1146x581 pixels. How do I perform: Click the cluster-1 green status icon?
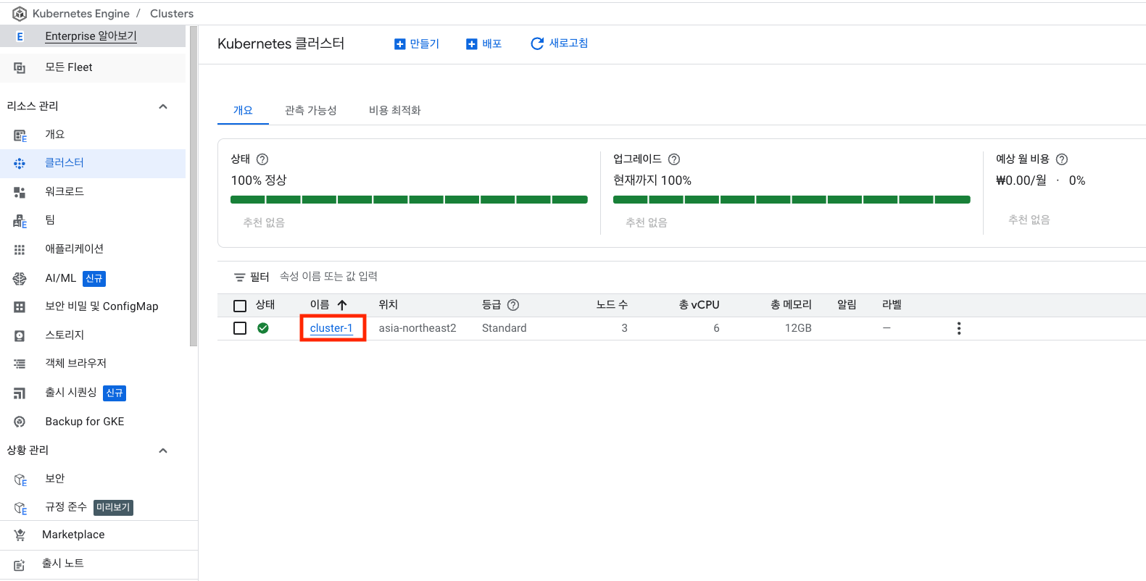(x=263, y=328)
